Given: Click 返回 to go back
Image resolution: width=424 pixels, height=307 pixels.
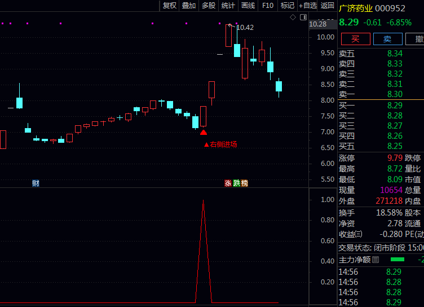Looking at the screenshot, I should coord(327,6).
